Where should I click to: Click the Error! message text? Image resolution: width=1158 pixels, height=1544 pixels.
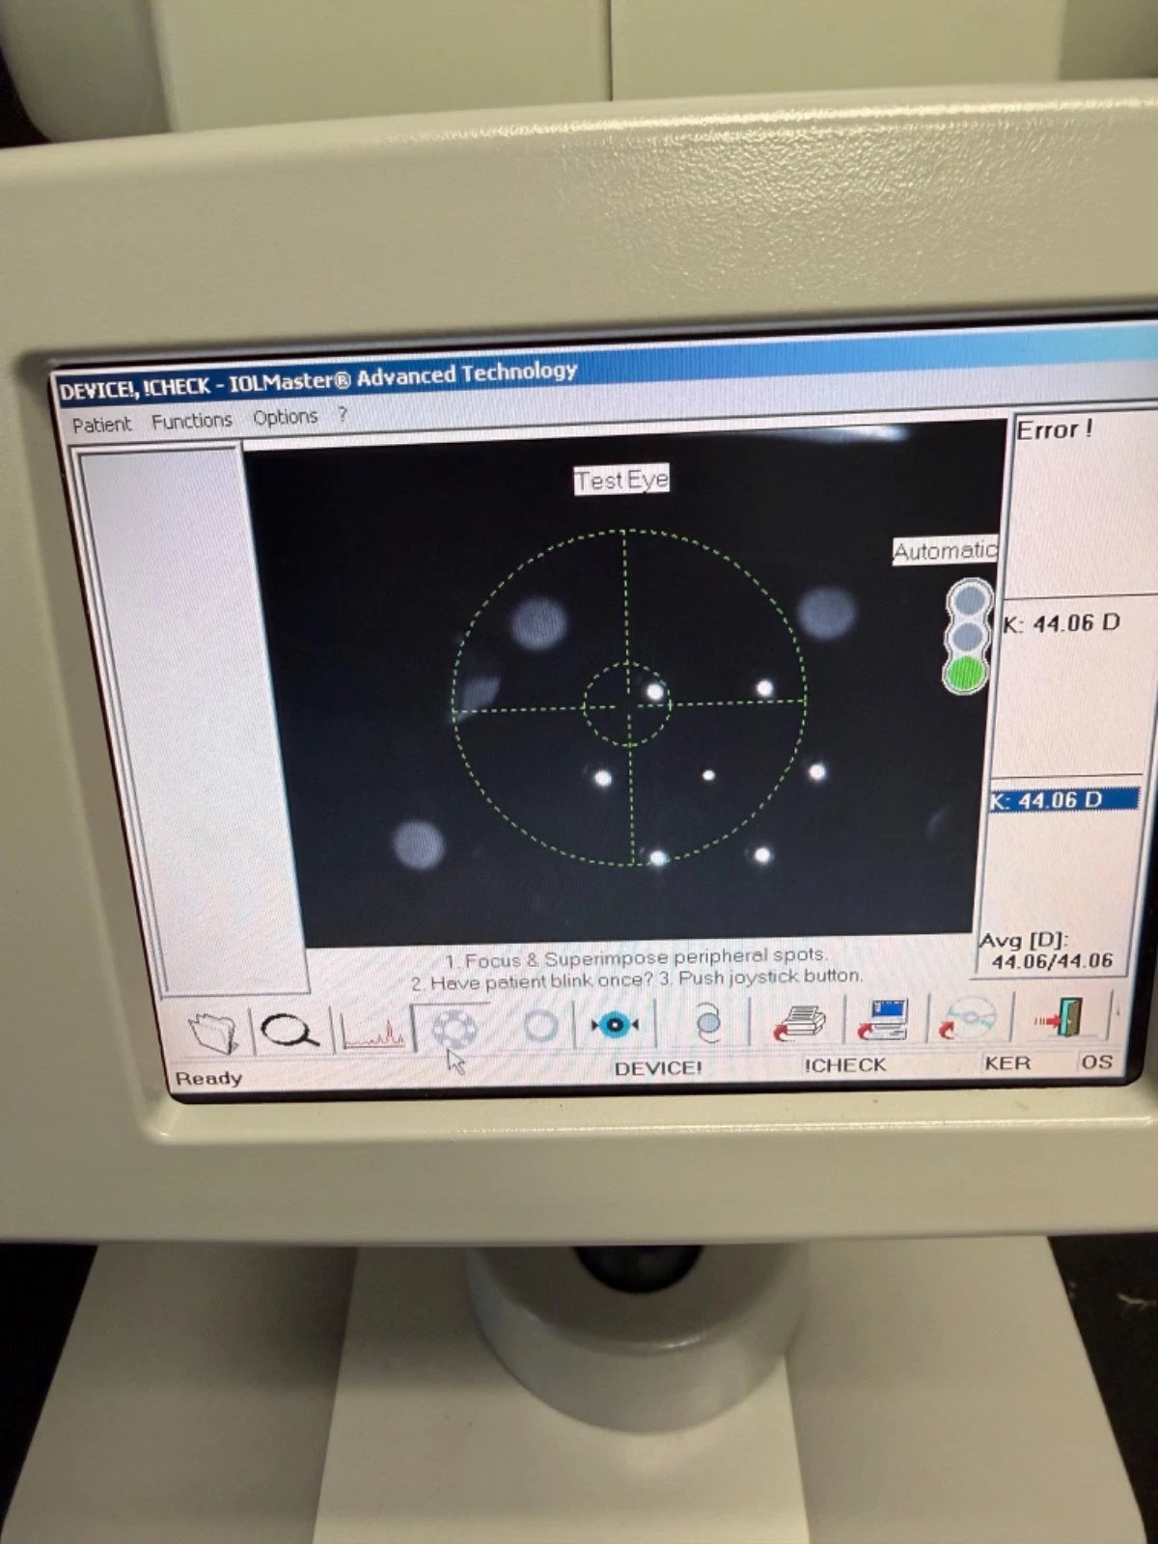click(1054, 429)
